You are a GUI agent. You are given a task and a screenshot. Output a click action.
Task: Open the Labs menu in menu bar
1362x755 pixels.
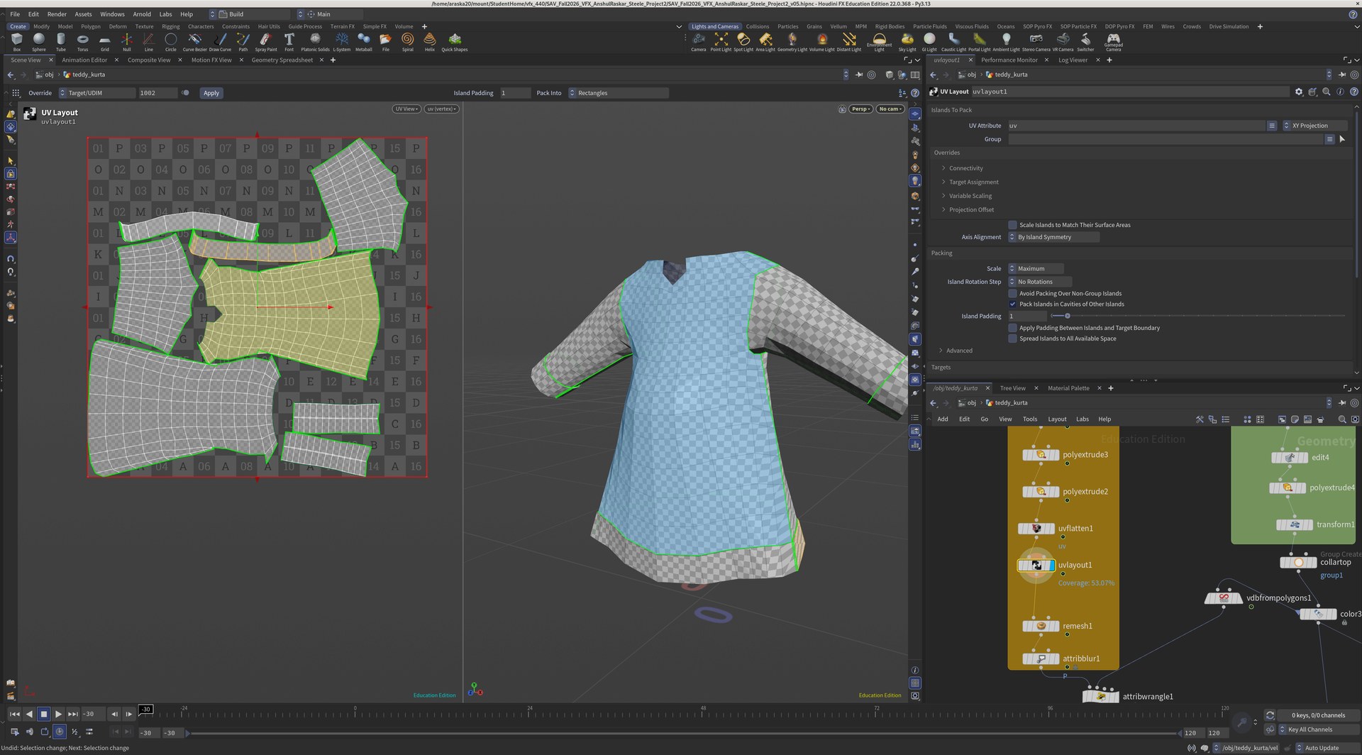(165, 14)
